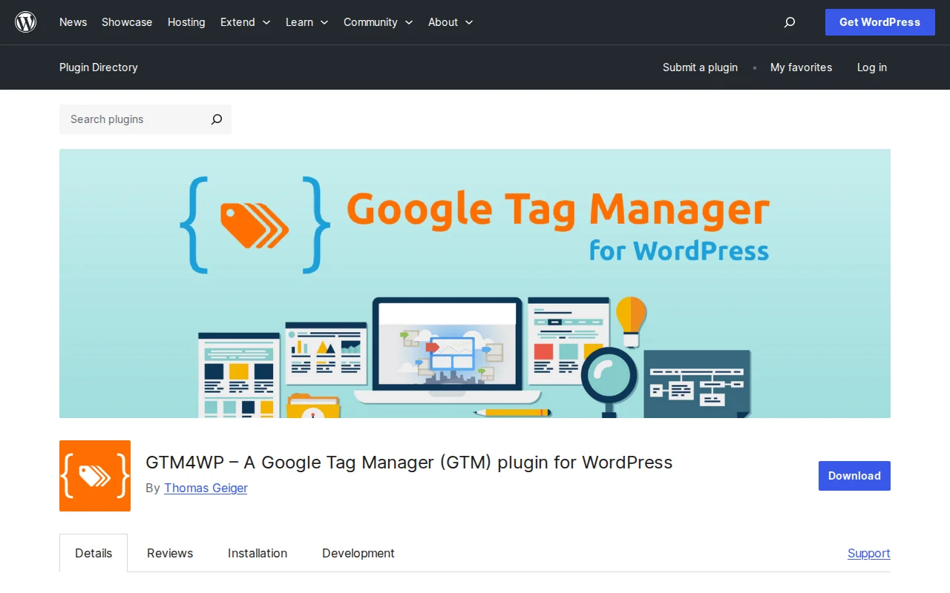Screen dimensions: 950x593
Task: Switch to the Installation tab
Action: point(258,553)
